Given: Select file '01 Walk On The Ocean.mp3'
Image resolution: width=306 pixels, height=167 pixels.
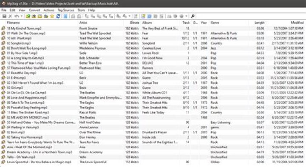Looking at the screenshot, I should pyautogui.click(x=26, y=33).
